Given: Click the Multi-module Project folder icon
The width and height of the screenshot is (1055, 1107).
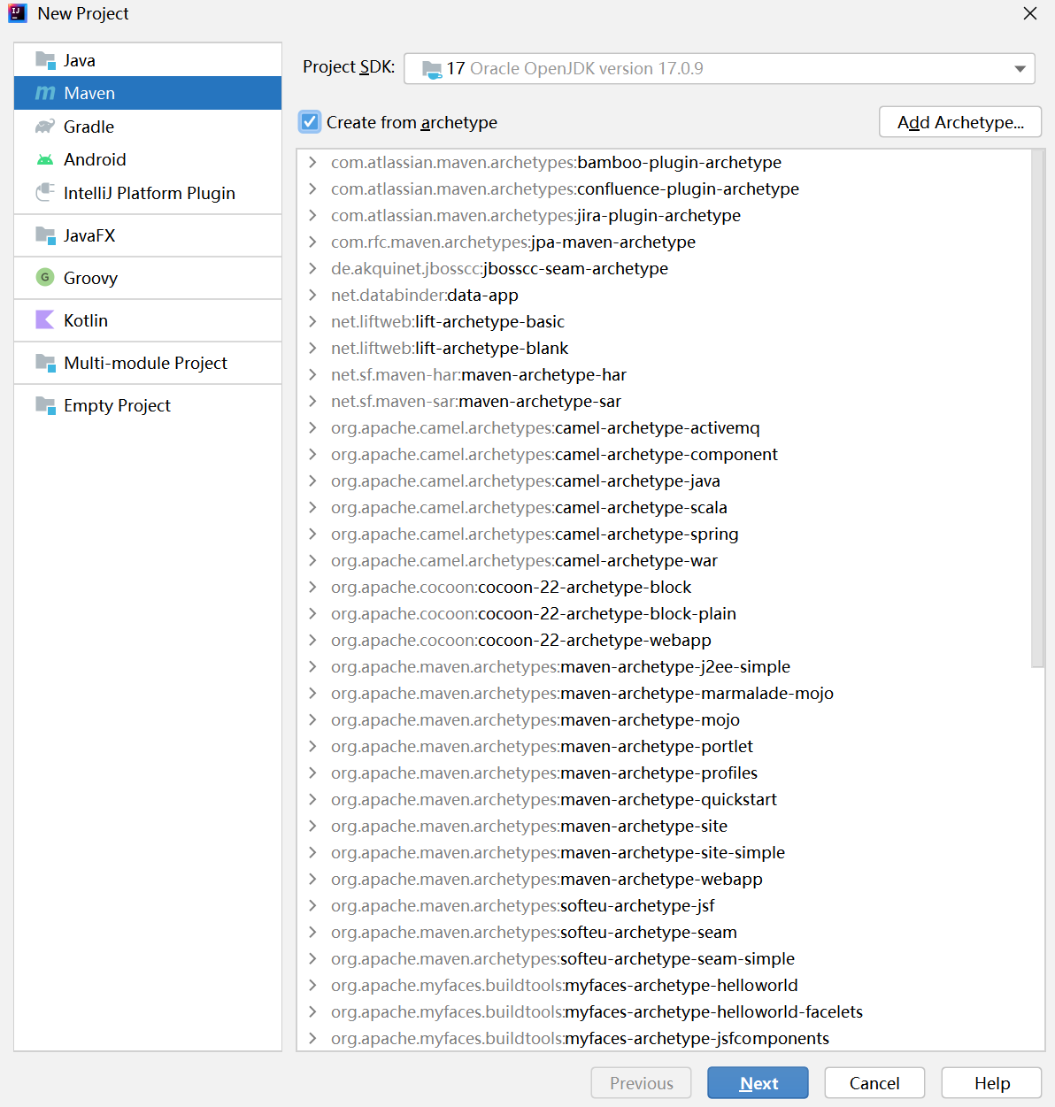Looking at the screenshot, I should coord(45,362).
